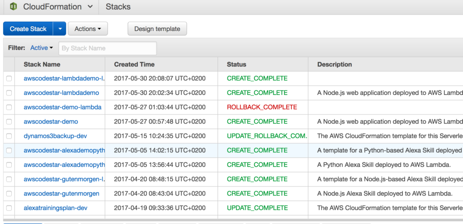This screenshot has height=224, width=463.
Task: Open the awscodestar-demo-lambda stack link
Action: click(x=62, y=107)
